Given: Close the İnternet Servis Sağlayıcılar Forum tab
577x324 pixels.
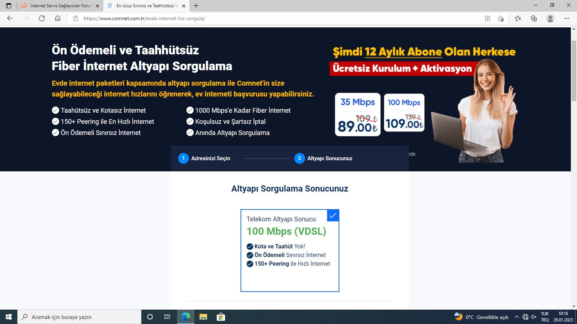Looking at the screenshot, I should pos(97,6).
